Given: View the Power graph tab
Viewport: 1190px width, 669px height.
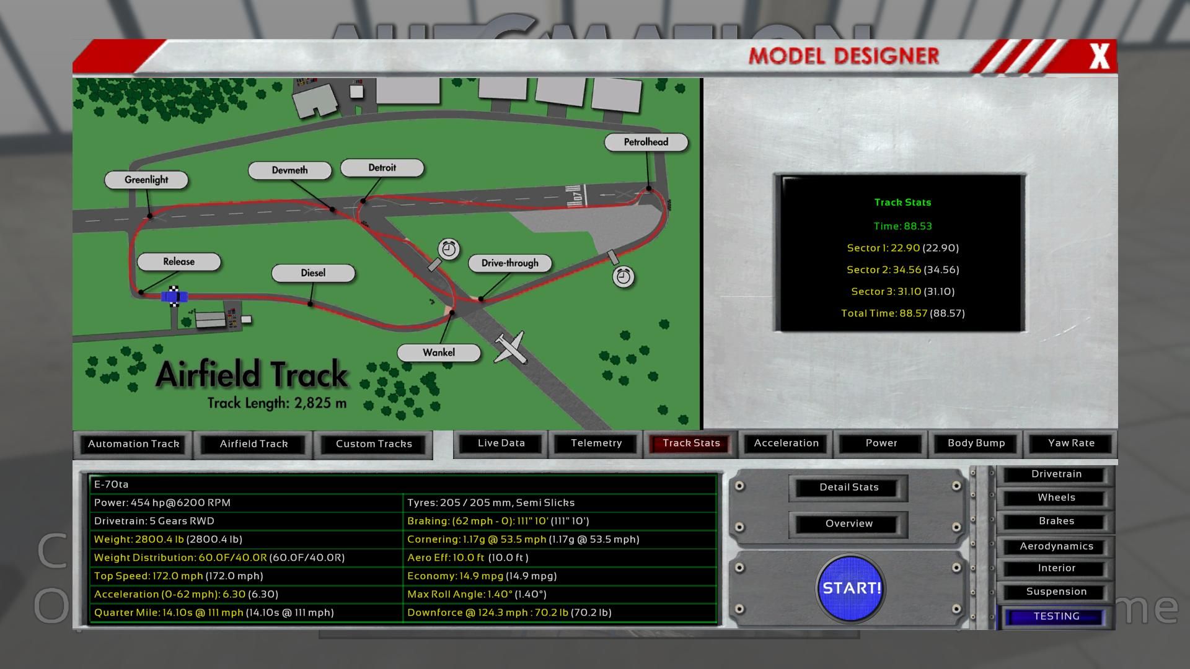Looking at the screenshot, I should (x=881, y=444).
